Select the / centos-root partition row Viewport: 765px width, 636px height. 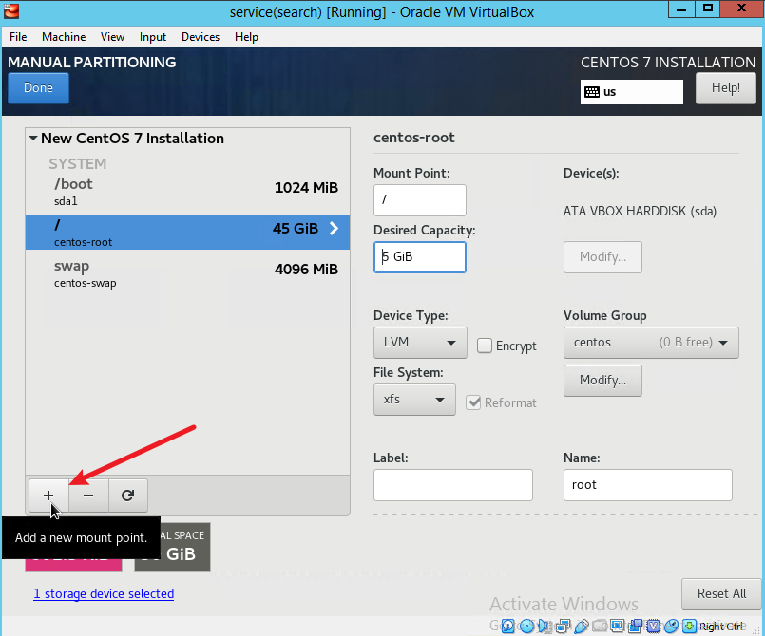tap(187, 232)
